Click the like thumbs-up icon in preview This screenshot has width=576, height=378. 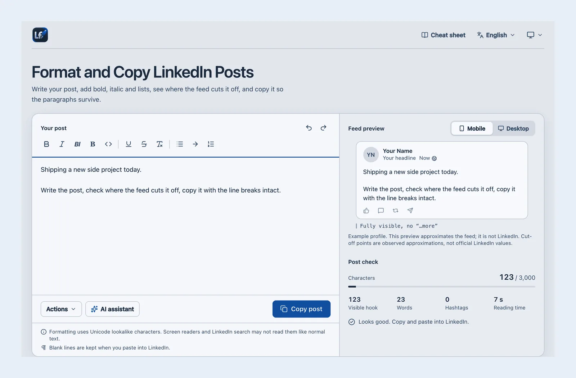[366, 211]
